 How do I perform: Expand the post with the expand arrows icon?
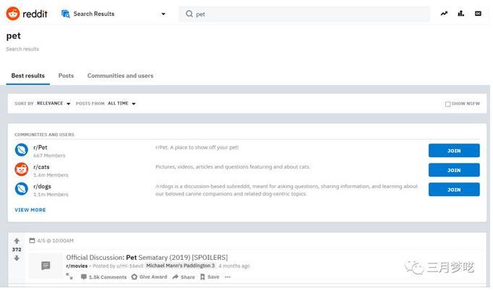69,277
